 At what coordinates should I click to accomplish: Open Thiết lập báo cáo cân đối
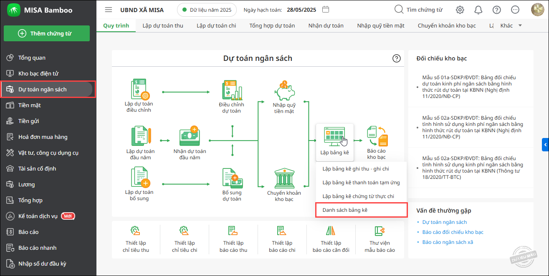[x=331, y=238]
